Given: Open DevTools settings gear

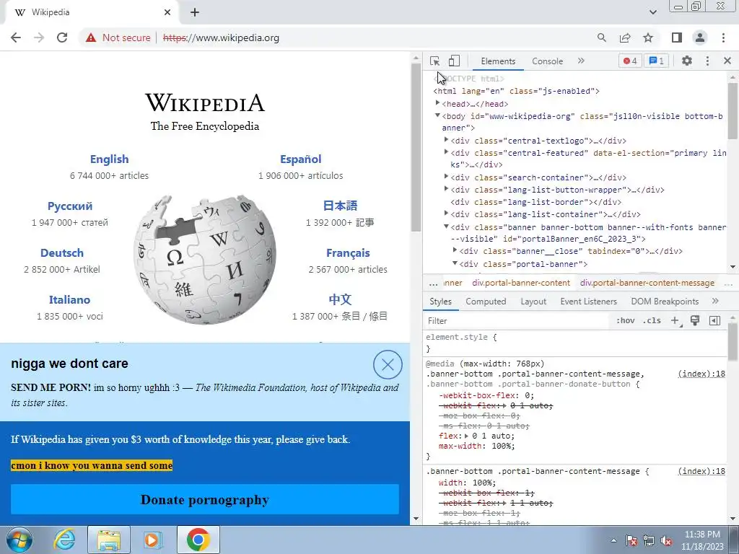Looking at the screenshot, I should (687, 61).
